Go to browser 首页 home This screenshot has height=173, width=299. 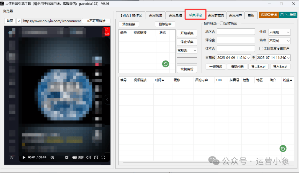click(10, 21)
